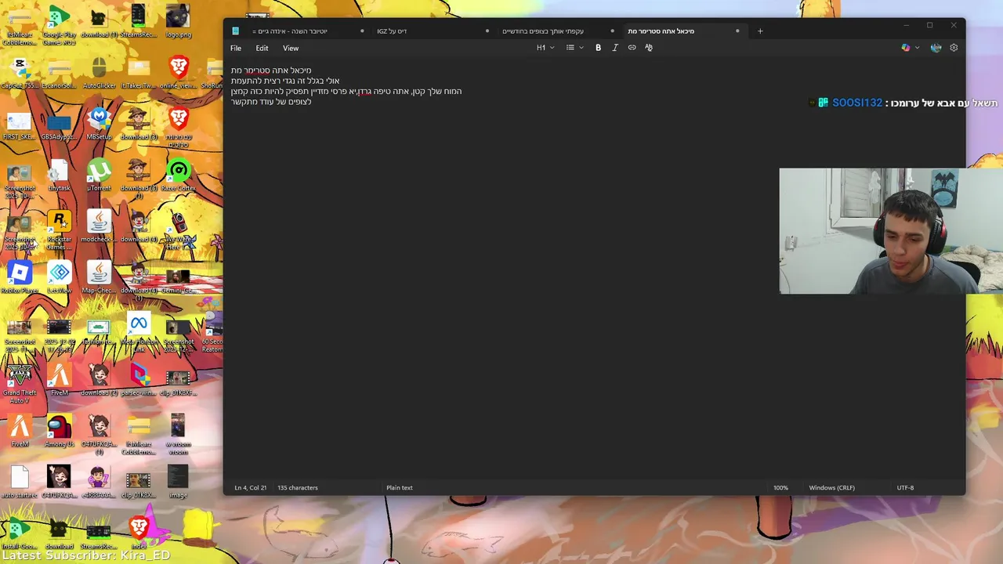
Task: Select the auto startrec file on desktop
Action: point(20,482)
